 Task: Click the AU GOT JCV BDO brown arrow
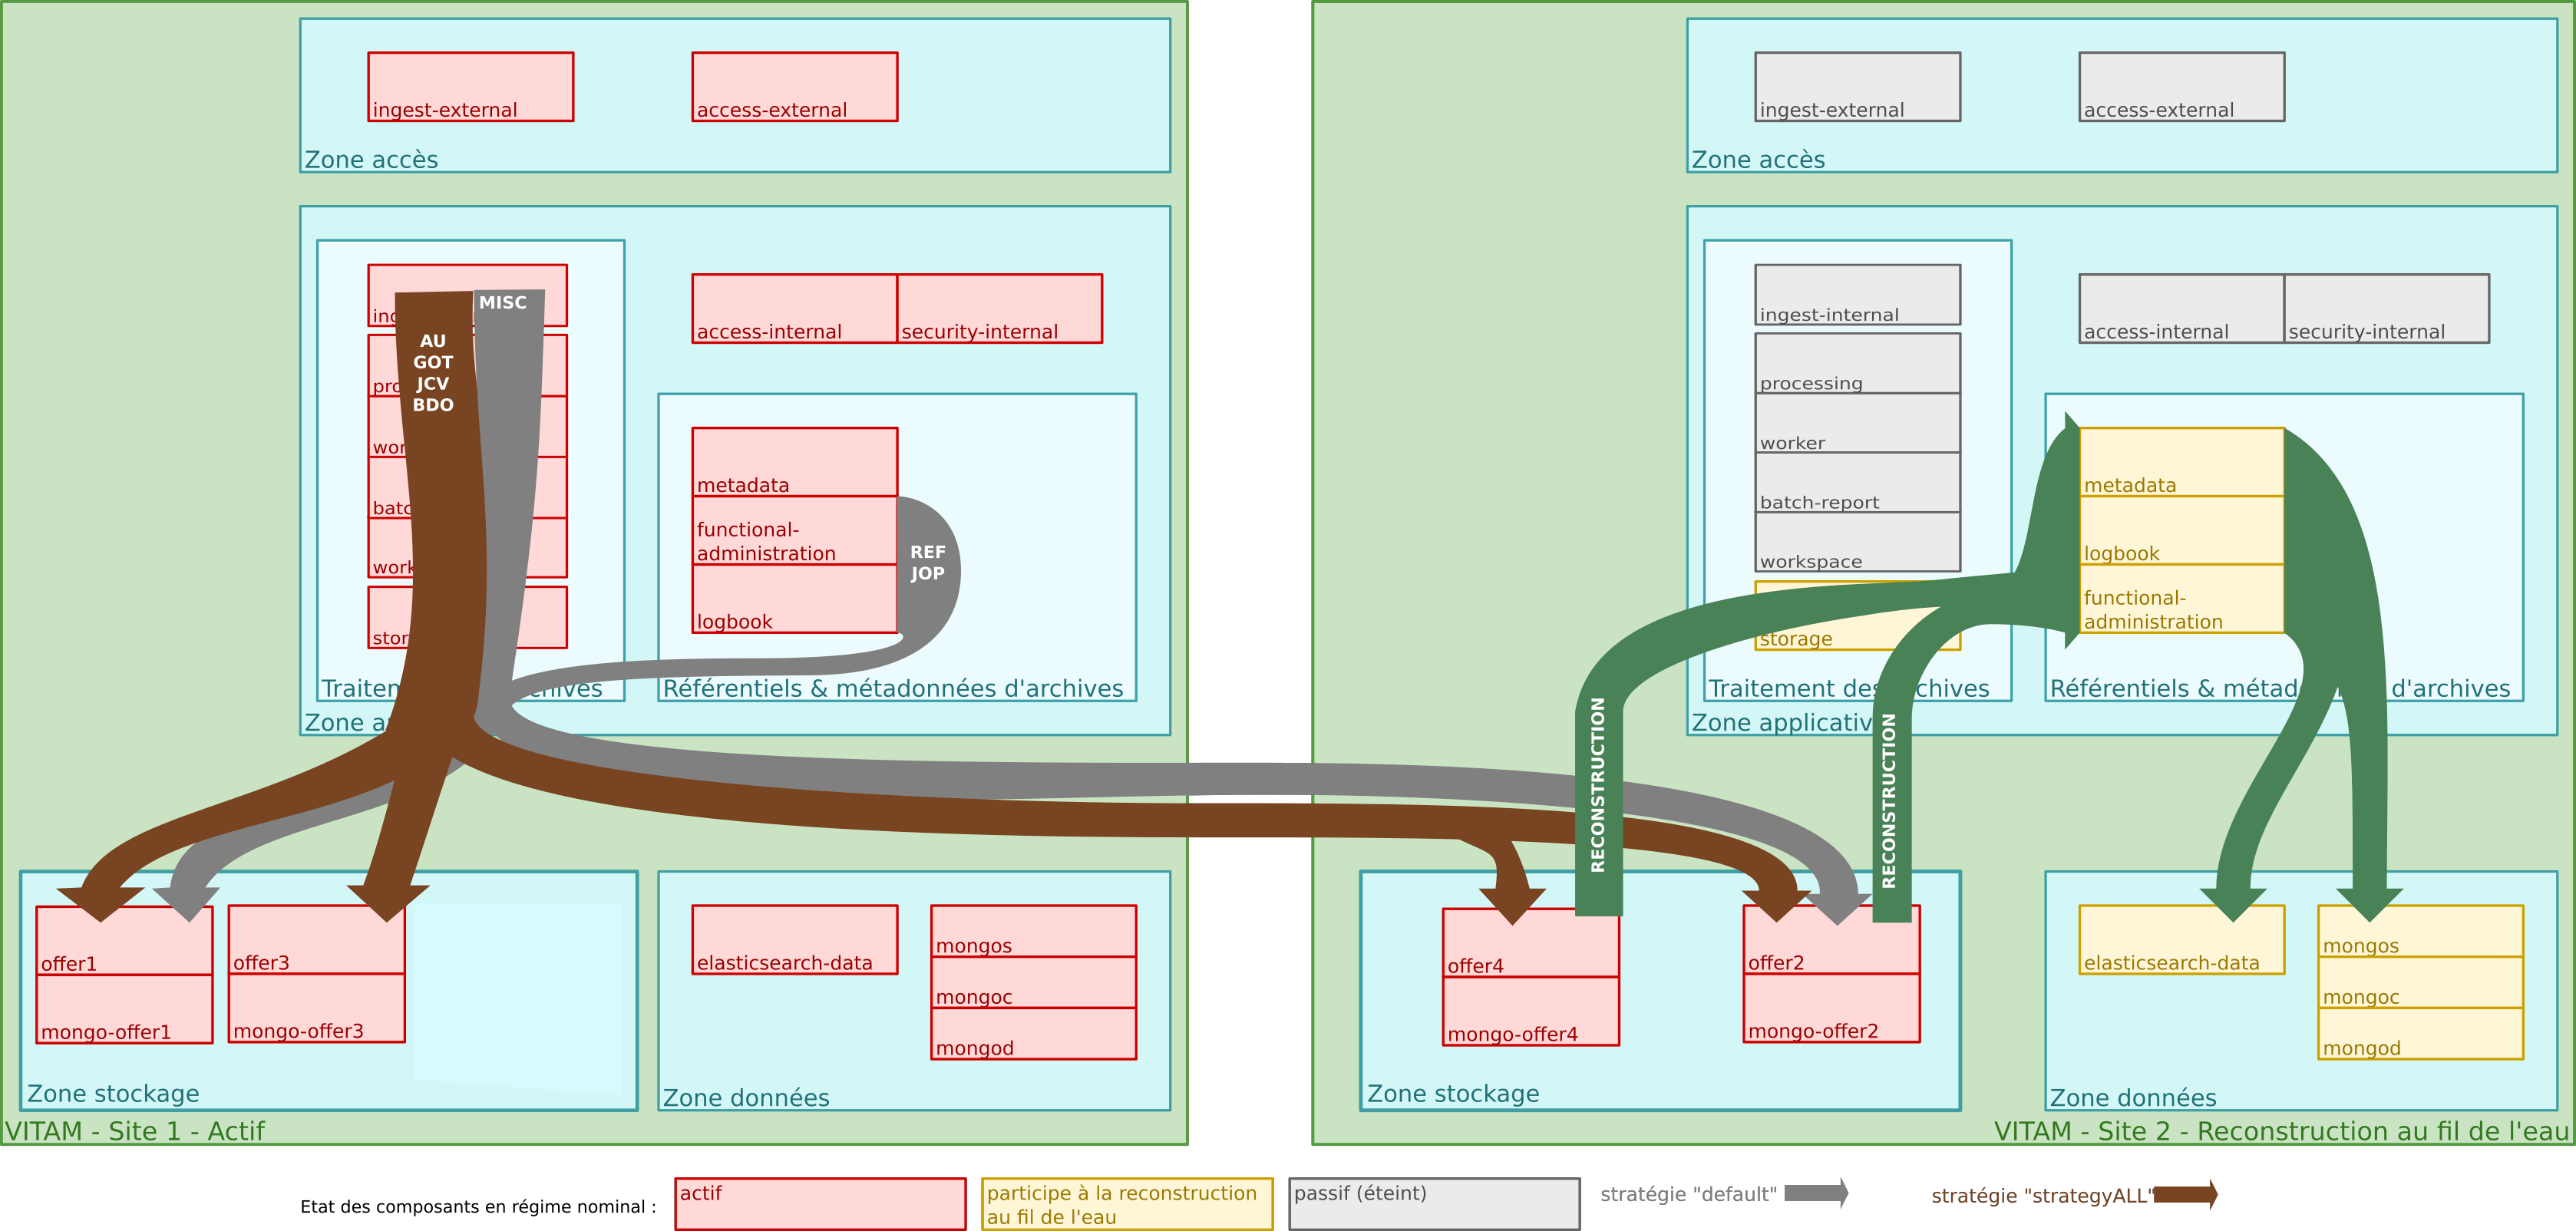tap(433, 373)
